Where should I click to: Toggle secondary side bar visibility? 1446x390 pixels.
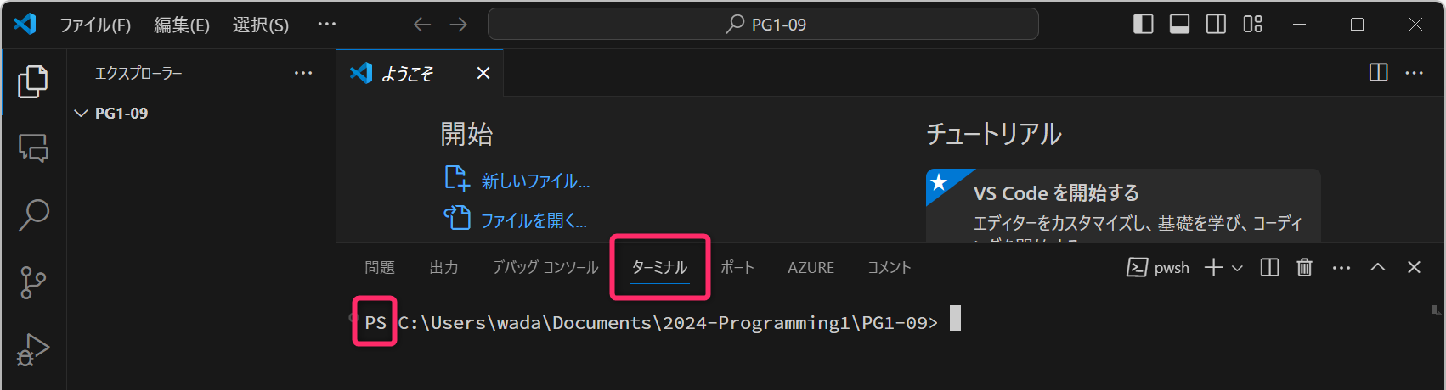click(1216, 25)
